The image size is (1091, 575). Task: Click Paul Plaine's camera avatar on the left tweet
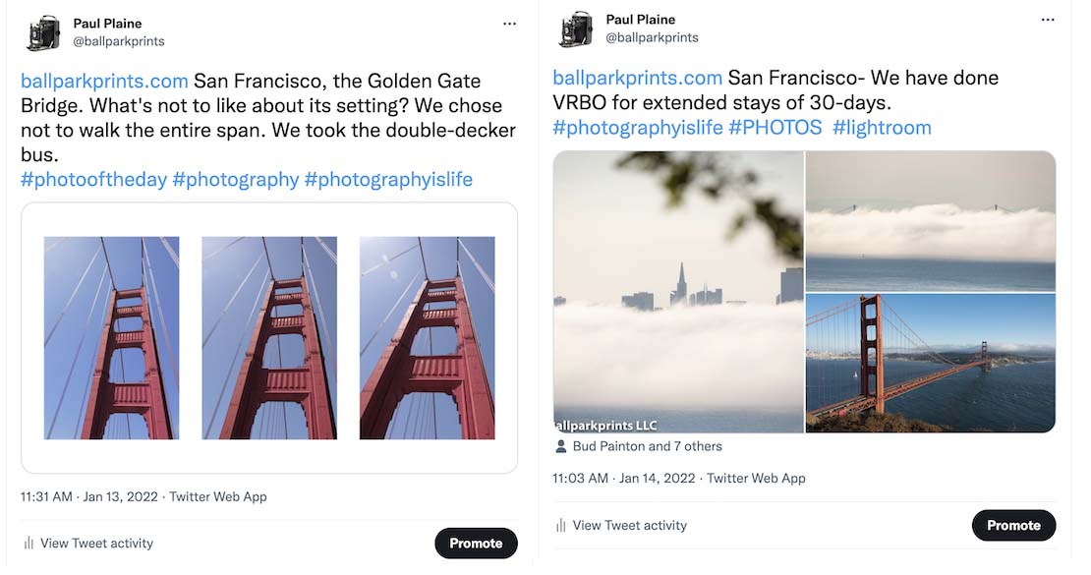43,33
